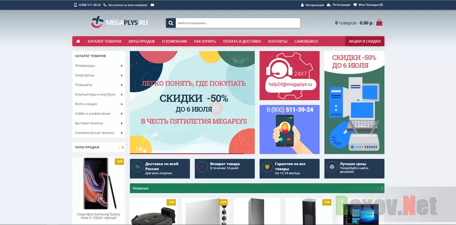Click the main banner Скидки -50% до 6 июля

coord(192,103)
